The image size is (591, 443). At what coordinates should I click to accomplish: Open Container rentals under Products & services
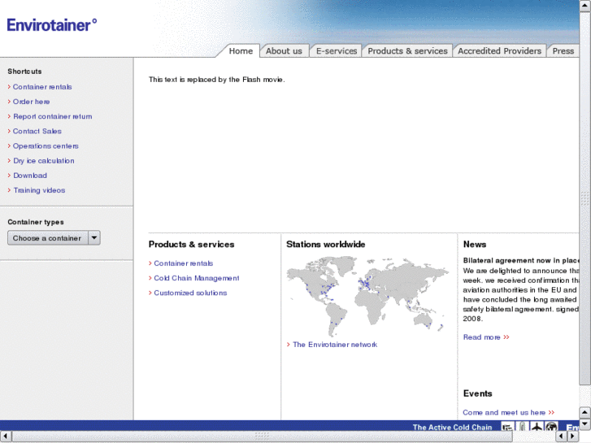[183, 263]
